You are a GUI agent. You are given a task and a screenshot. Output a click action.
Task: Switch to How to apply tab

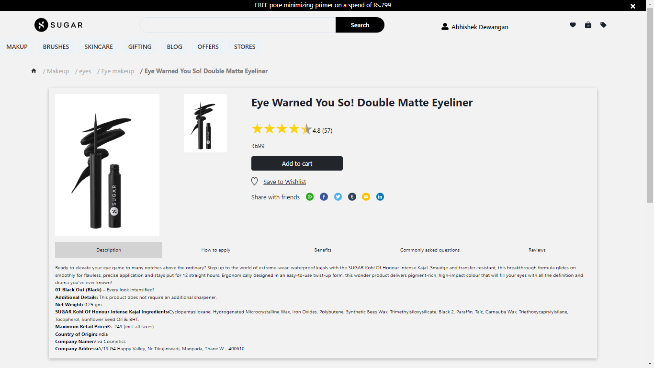point(216,250)
